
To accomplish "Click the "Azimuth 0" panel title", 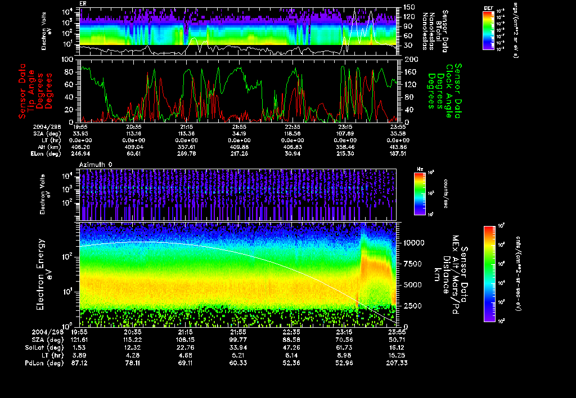I will 96,165.
